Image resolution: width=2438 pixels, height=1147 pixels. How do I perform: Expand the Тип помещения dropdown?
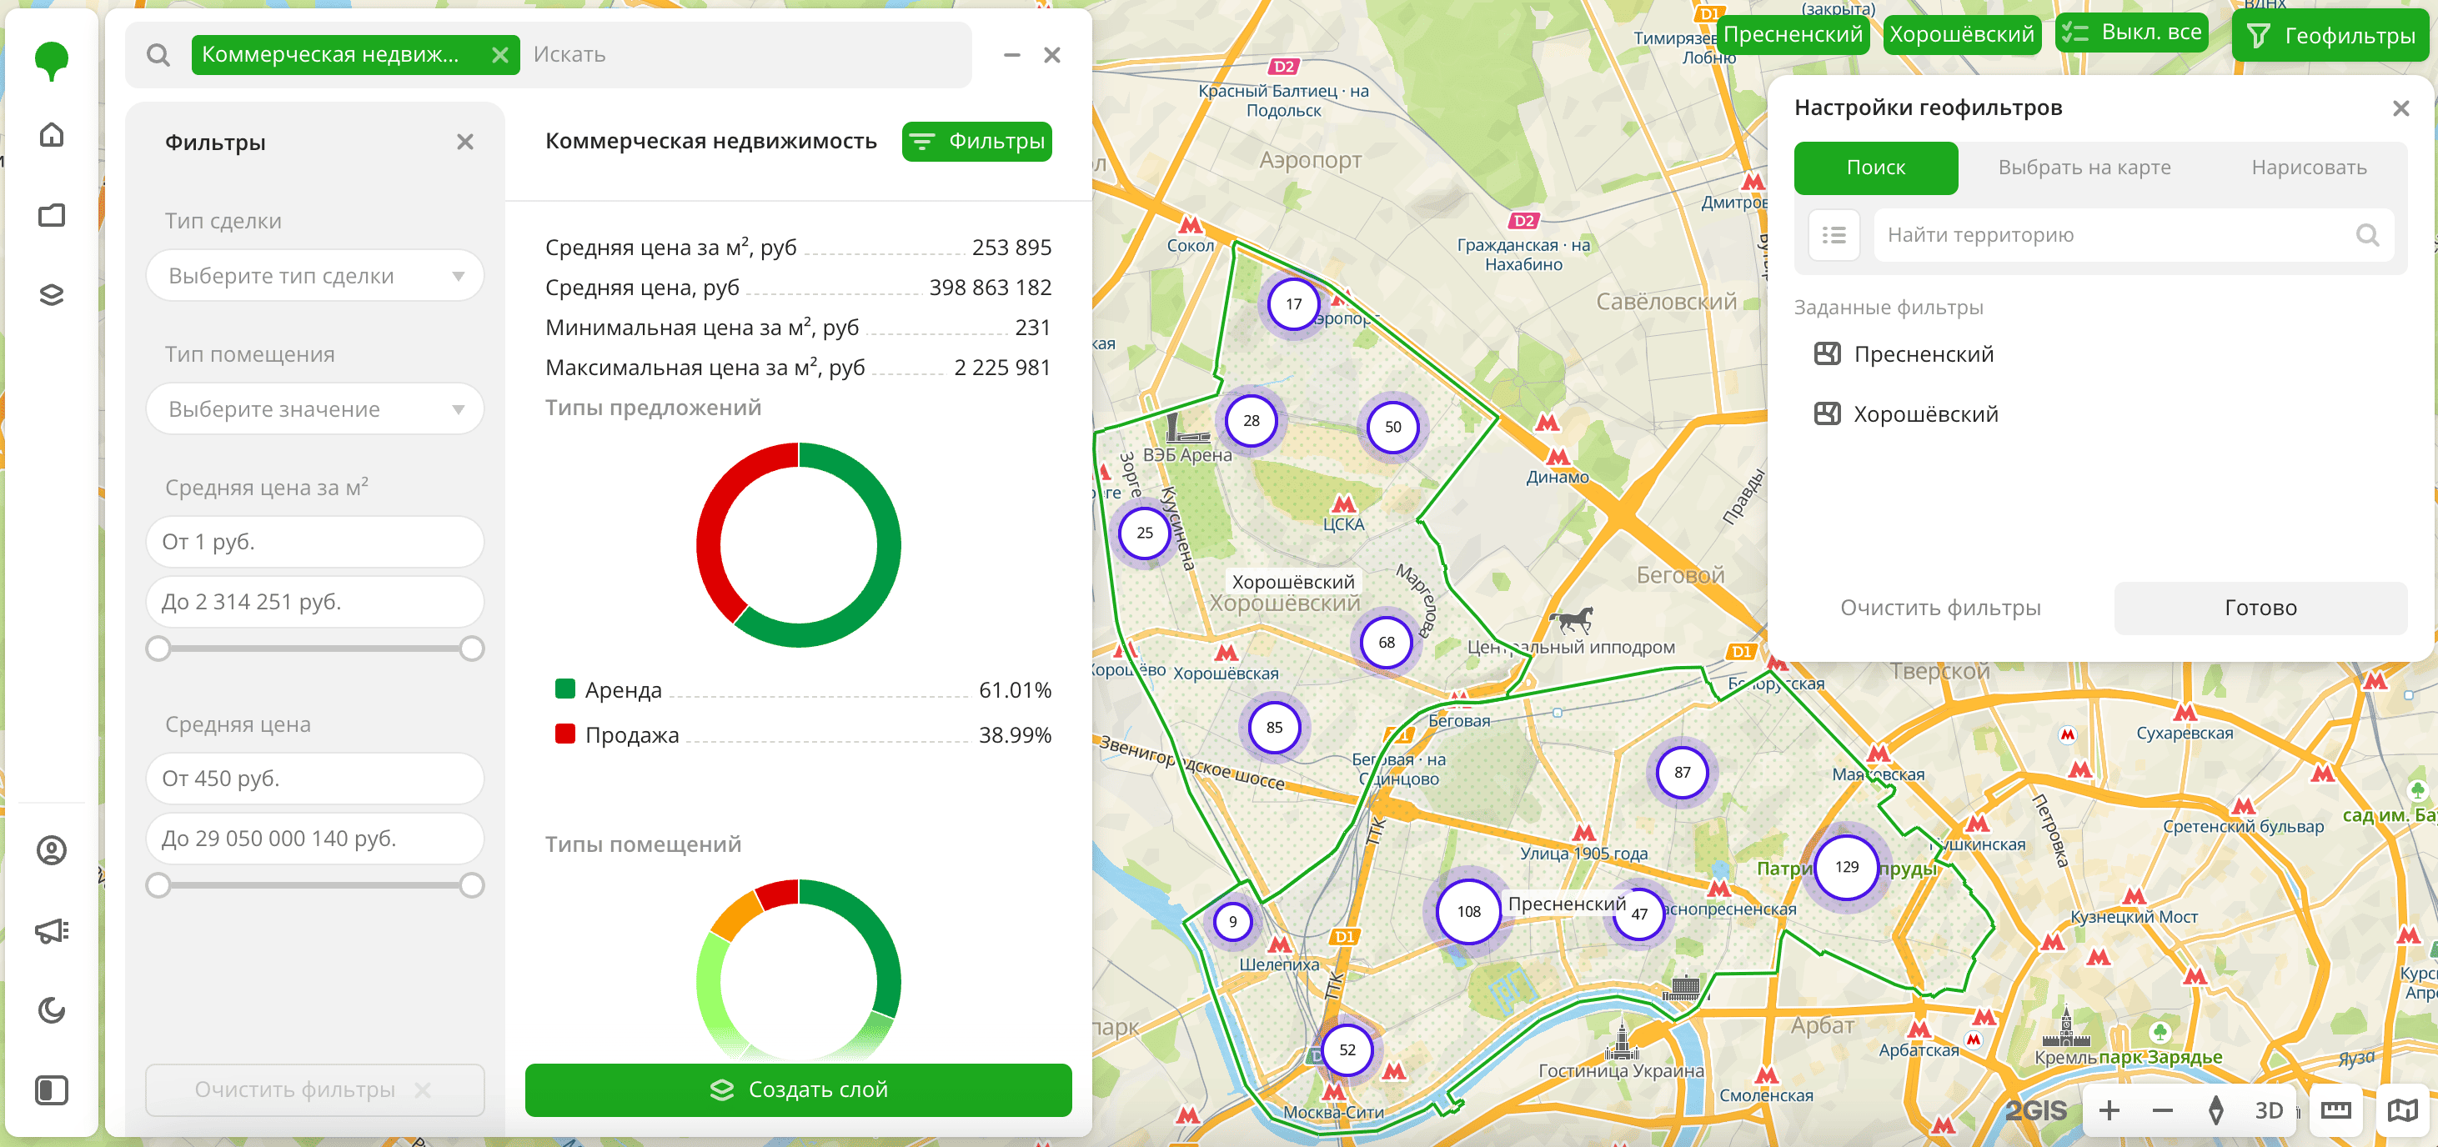315,410
